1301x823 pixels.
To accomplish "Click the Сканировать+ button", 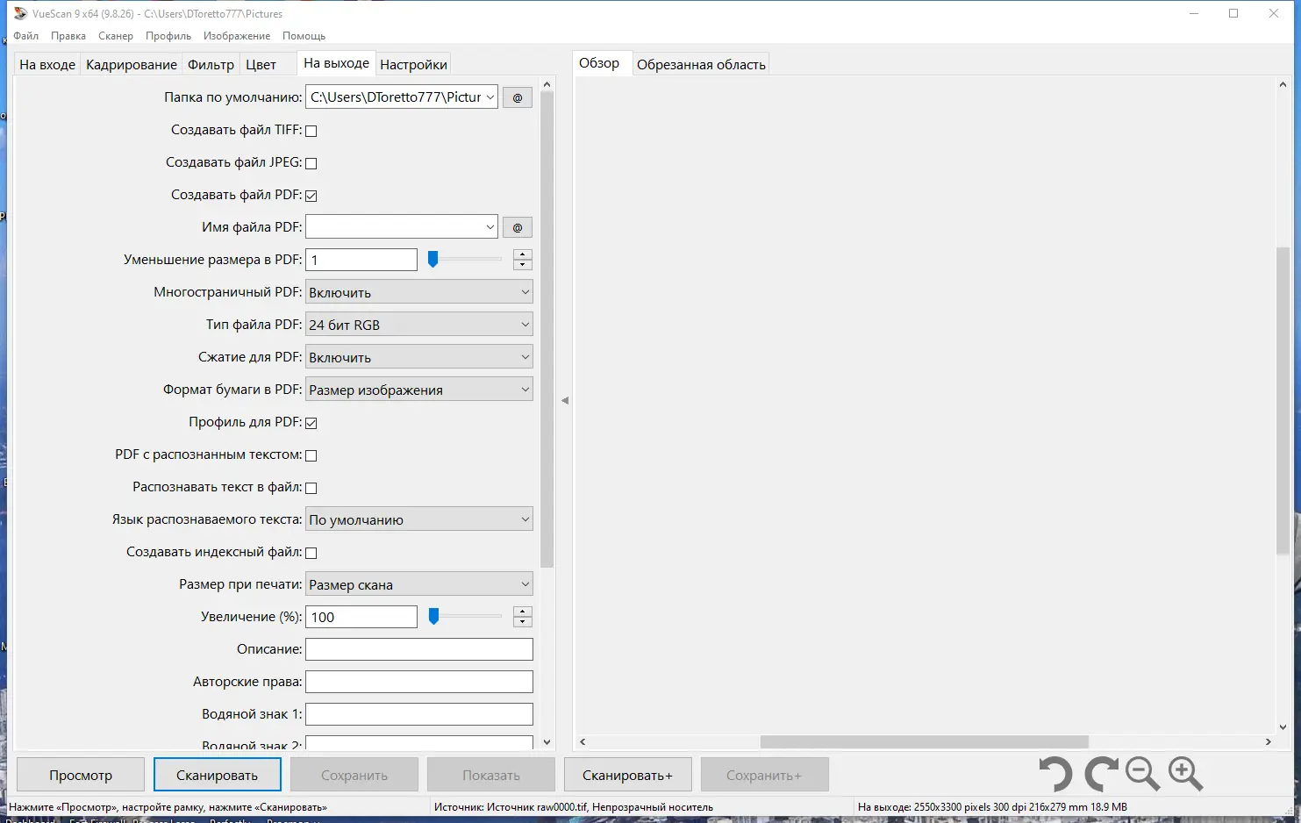I will [x=628, y=775].
